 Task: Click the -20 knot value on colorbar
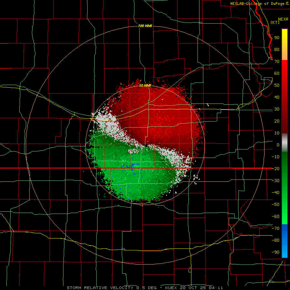pos(275,169)
